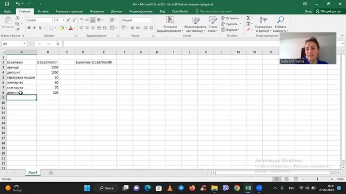Apply the red font color
This screenshot has height=194, width=346.
(x=71, y=28)
